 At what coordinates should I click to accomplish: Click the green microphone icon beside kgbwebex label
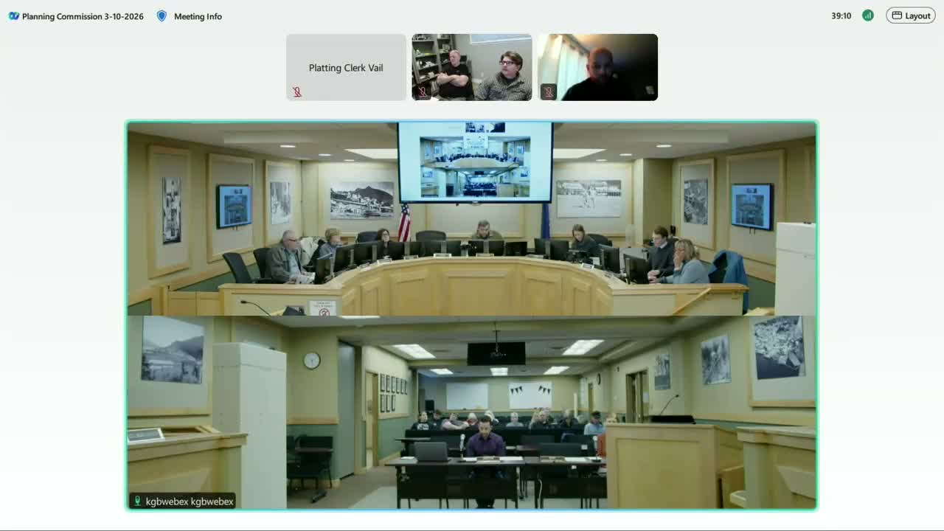point(136,502)
